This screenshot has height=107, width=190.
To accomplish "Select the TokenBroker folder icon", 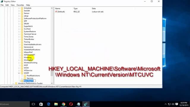I will click(22, 39).
